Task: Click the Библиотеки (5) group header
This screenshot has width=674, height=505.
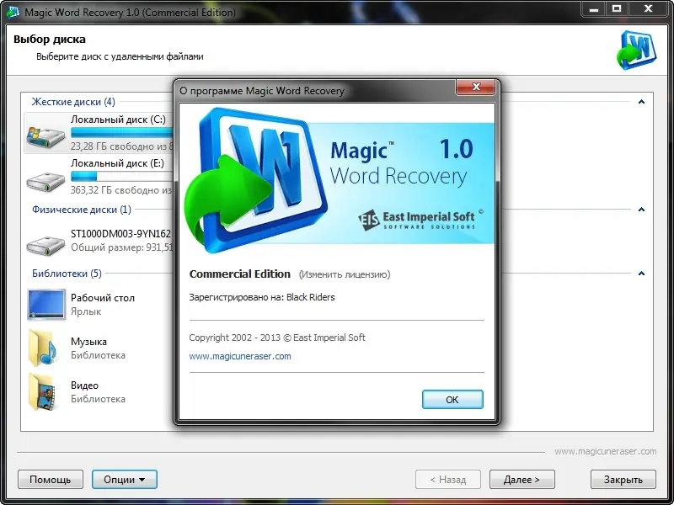Action: tap(67, 274)
